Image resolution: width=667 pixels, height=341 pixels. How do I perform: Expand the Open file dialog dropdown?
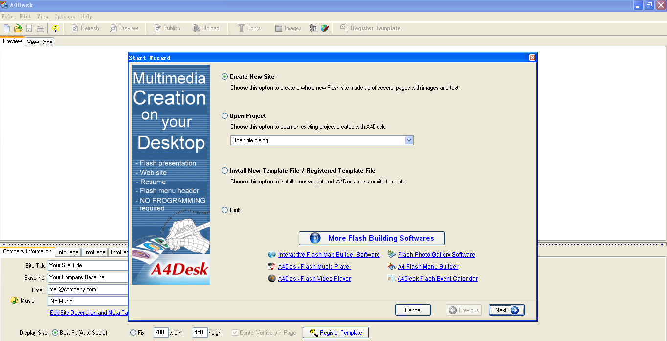pyautogui.click(x=409, y=140)
